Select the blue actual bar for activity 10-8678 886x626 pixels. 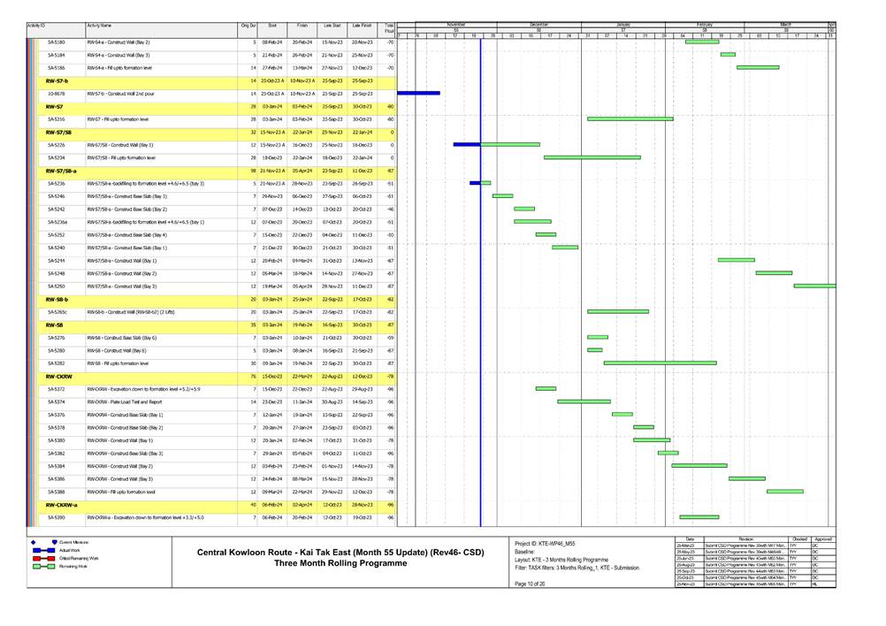coord(418,93)
